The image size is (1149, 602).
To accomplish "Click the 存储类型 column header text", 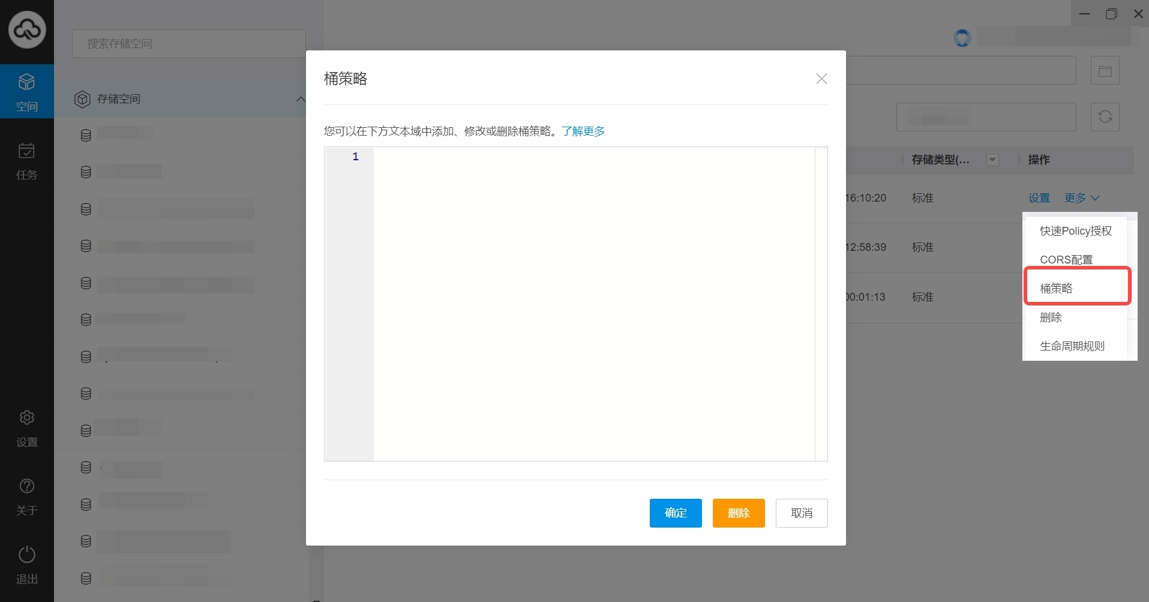I will click(x=940, y=160).
